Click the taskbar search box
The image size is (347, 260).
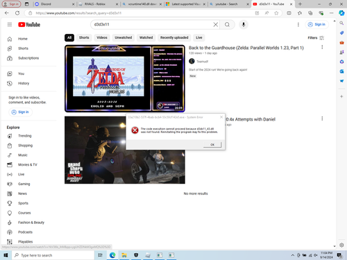click(53, 255)
